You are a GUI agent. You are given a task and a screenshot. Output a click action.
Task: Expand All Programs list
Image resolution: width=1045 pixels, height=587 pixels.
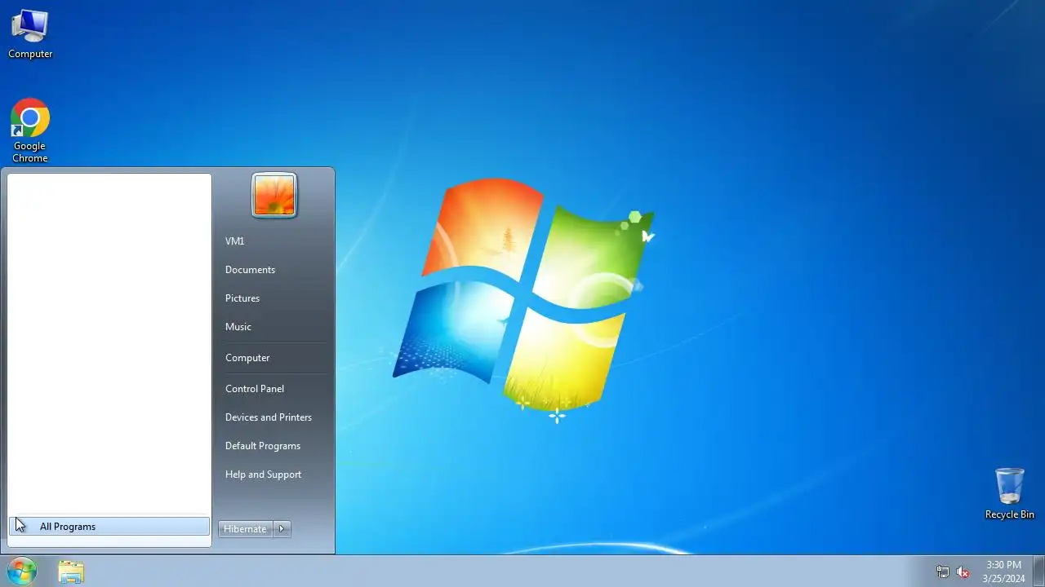pos(109,527)
